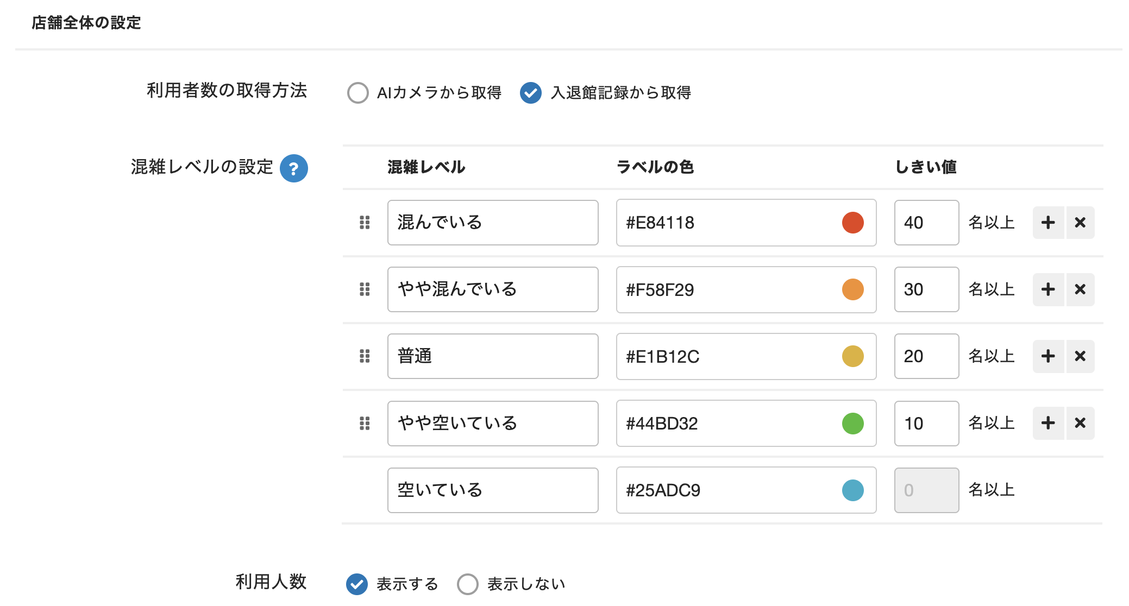Open the red #E84118 color swatch

coord(852,223)
